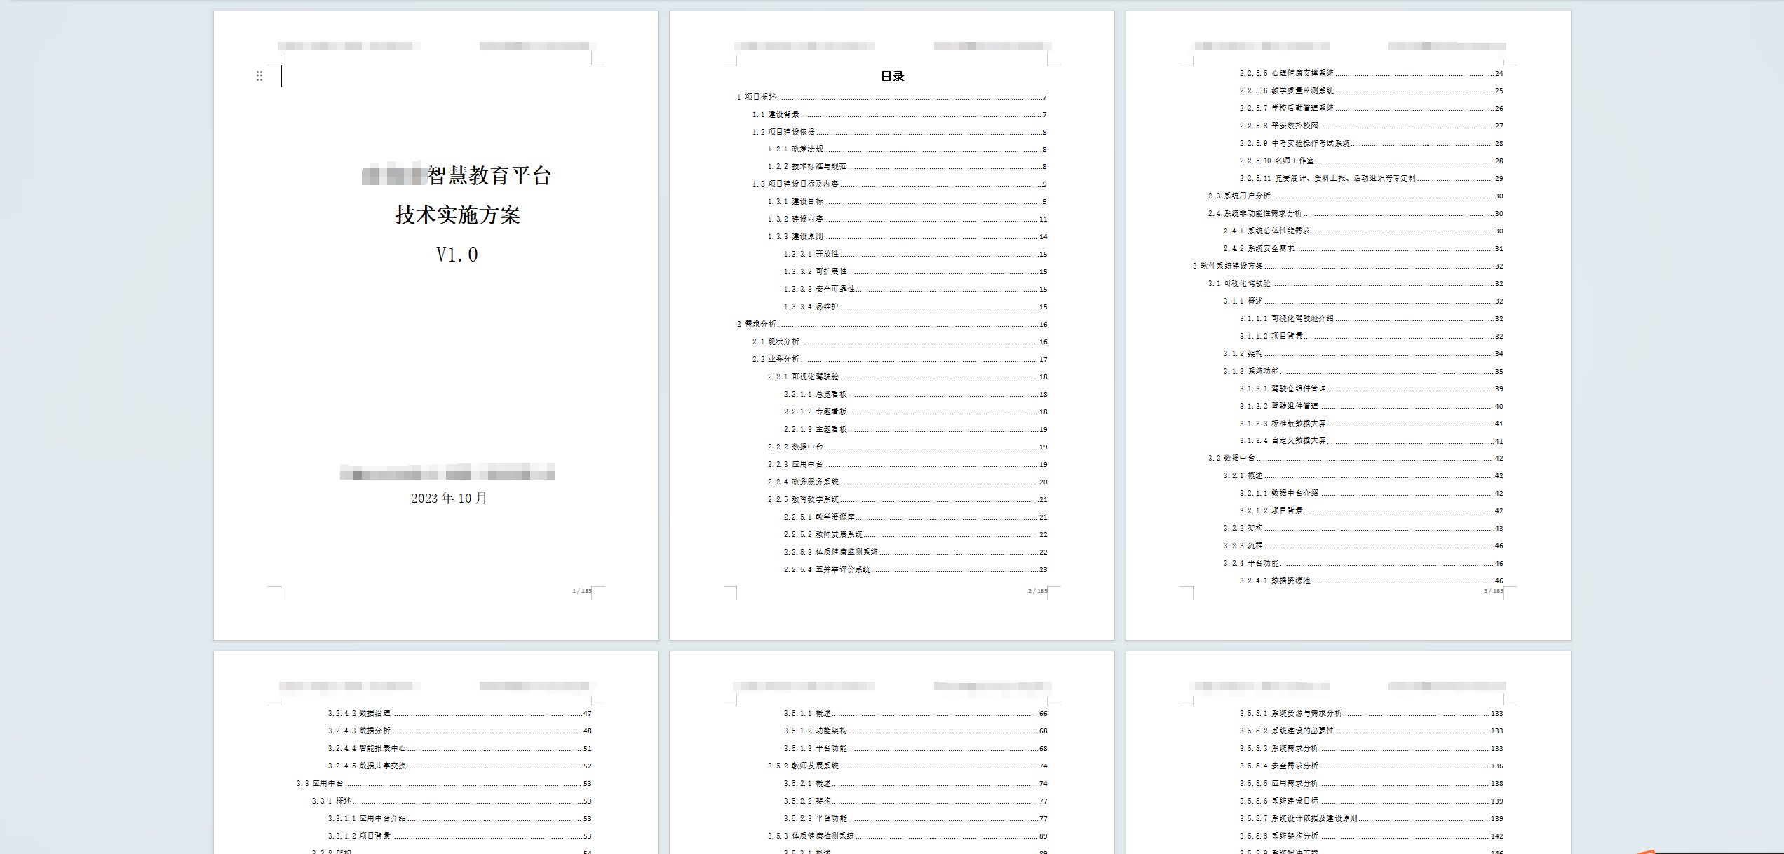Select '2.2.5.6 教学质量监测系统' entry
This screenshot has height=854, width=1784.
1371,91
